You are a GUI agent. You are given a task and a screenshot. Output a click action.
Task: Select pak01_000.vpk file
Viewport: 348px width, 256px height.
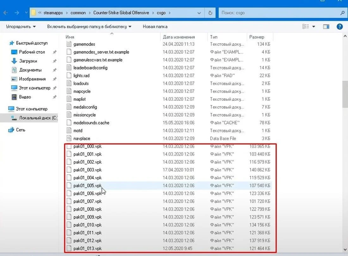pos(87,146)
